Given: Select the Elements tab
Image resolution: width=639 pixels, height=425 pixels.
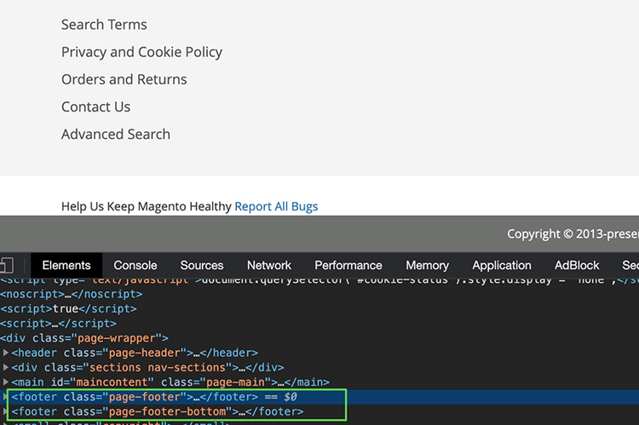Looking at the screenshot, I should (66, 265).
